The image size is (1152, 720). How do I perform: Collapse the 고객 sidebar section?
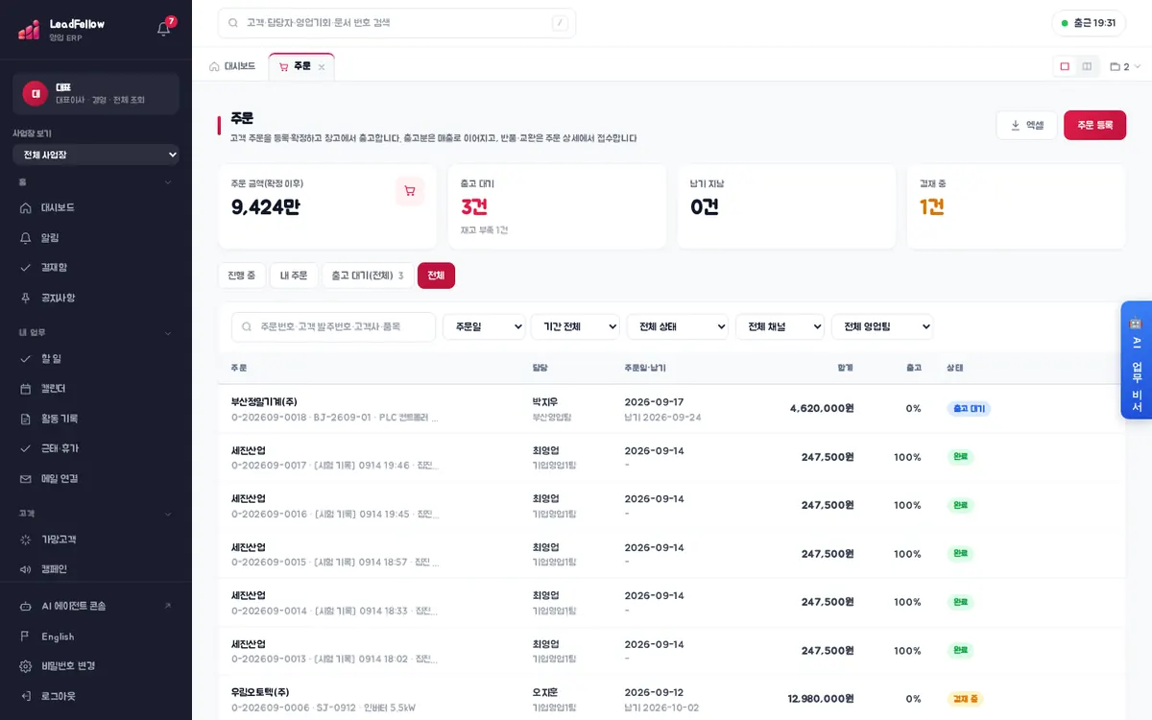(96, 514)
